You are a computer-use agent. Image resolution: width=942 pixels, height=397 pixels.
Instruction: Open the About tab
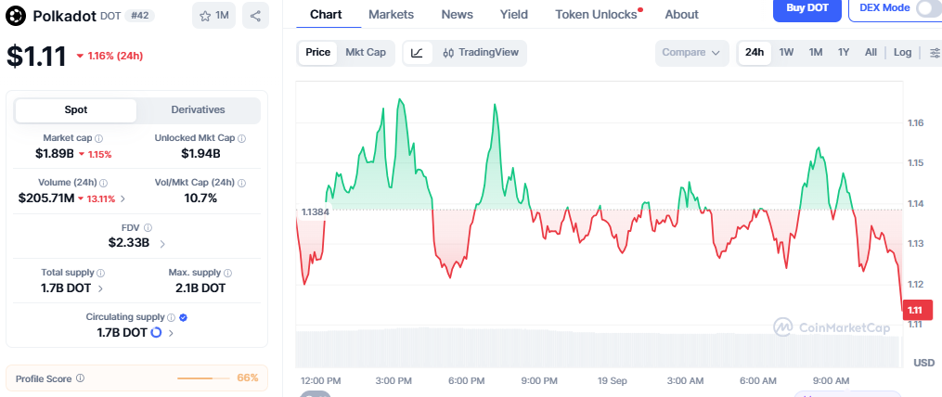coord(682,15)
